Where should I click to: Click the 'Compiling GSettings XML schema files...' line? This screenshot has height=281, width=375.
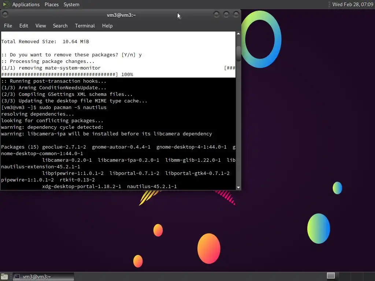coord(67,94)
